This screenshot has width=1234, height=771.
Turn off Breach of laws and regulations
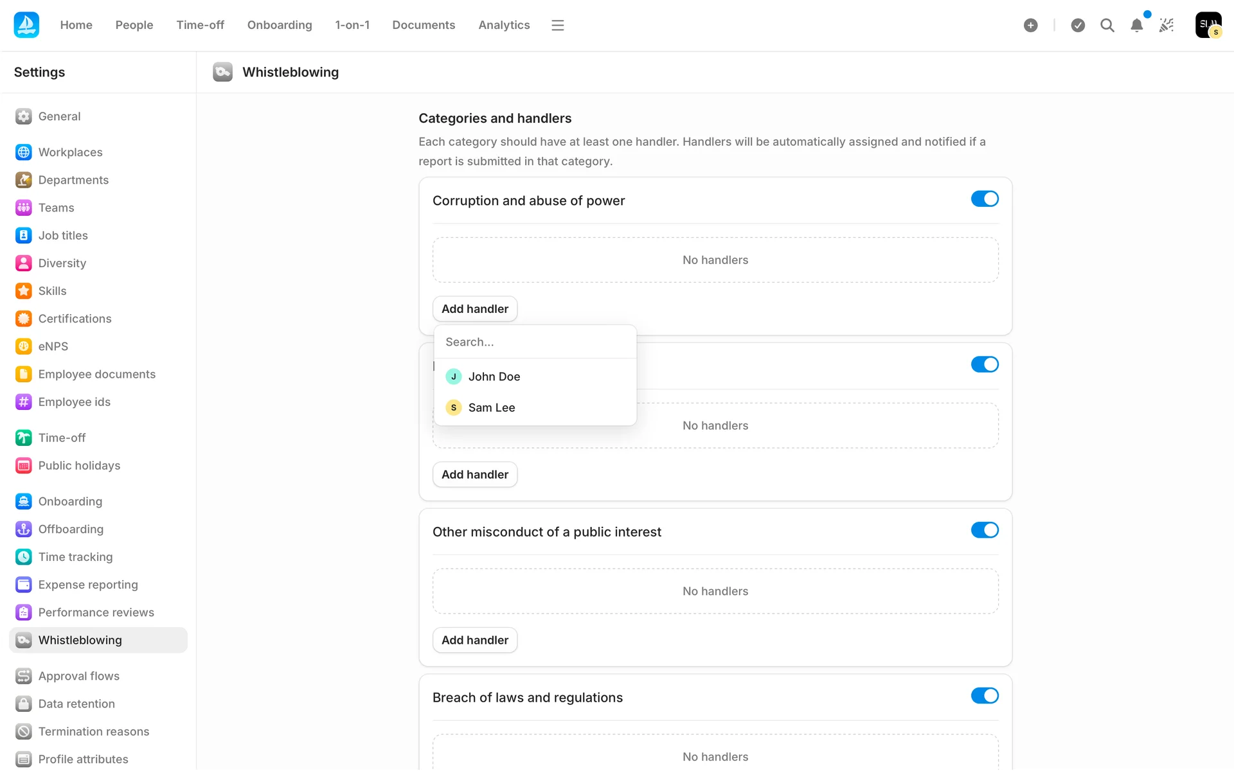pyautogui.click(x=984, y=696)
